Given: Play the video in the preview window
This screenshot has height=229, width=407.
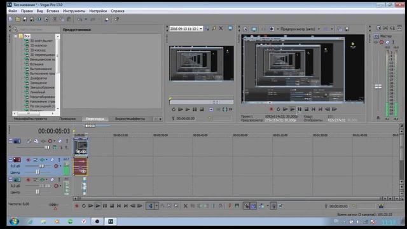Looking at the screenshot, I should 293,109.
